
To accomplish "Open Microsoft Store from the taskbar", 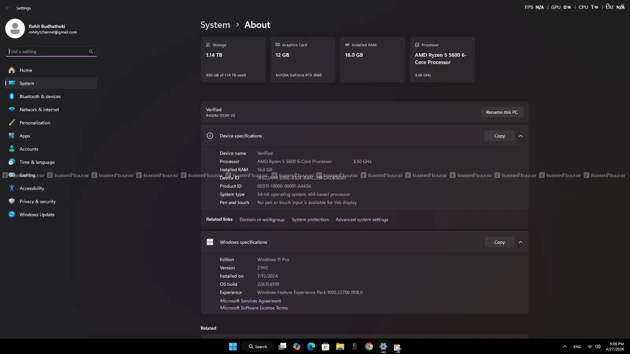I will 325,347.
